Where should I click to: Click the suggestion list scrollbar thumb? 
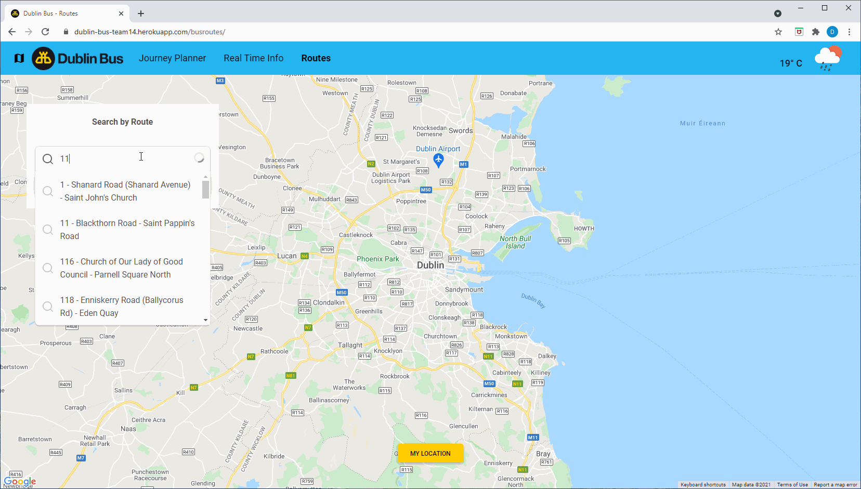point(206,189)
